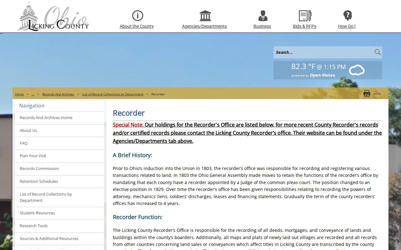Image resolution: width=401 pixels, height=250 pixels.
Task: Open FAQ in navigation
Action: click(60, 143)
